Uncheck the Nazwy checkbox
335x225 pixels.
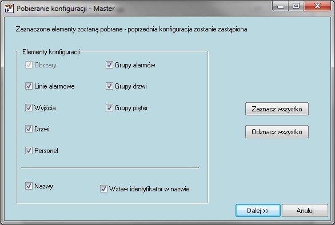pos(29,186)
